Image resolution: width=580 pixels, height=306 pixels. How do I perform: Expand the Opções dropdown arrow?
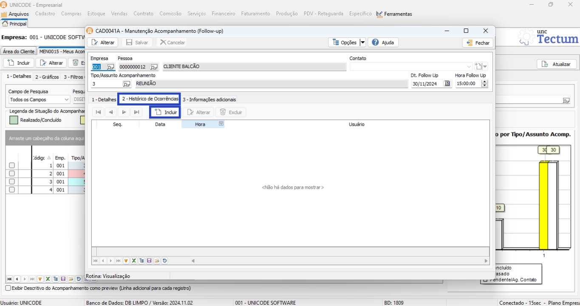coord(362,42)
